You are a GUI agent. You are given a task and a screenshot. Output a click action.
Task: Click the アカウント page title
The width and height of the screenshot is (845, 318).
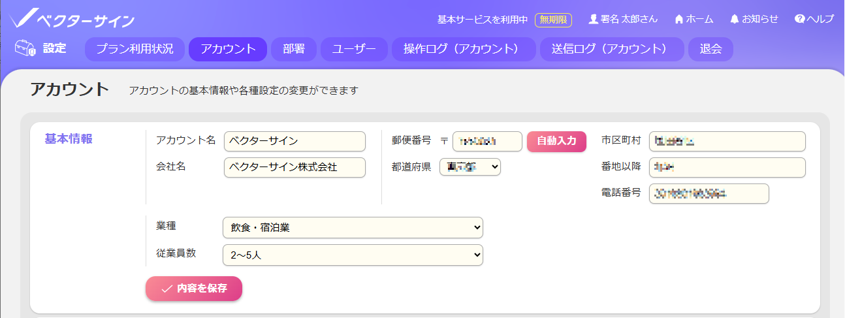tap(70, 89)
